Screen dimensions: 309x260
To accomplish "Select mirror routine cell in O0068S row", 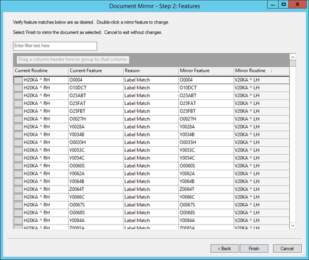I will (x=262, y=213).
